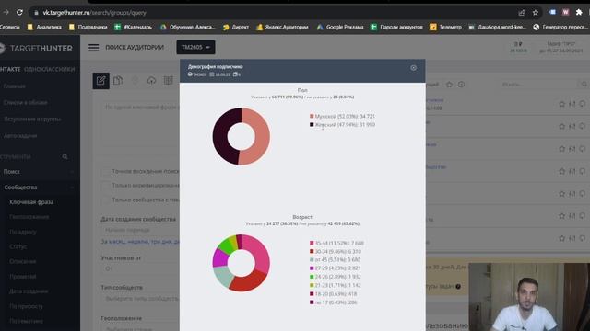The width and height of the screenshot is (590, 331).
Task: Toggle the Только сообщества с товарами checkbox
Action: [x=106, y=200]
